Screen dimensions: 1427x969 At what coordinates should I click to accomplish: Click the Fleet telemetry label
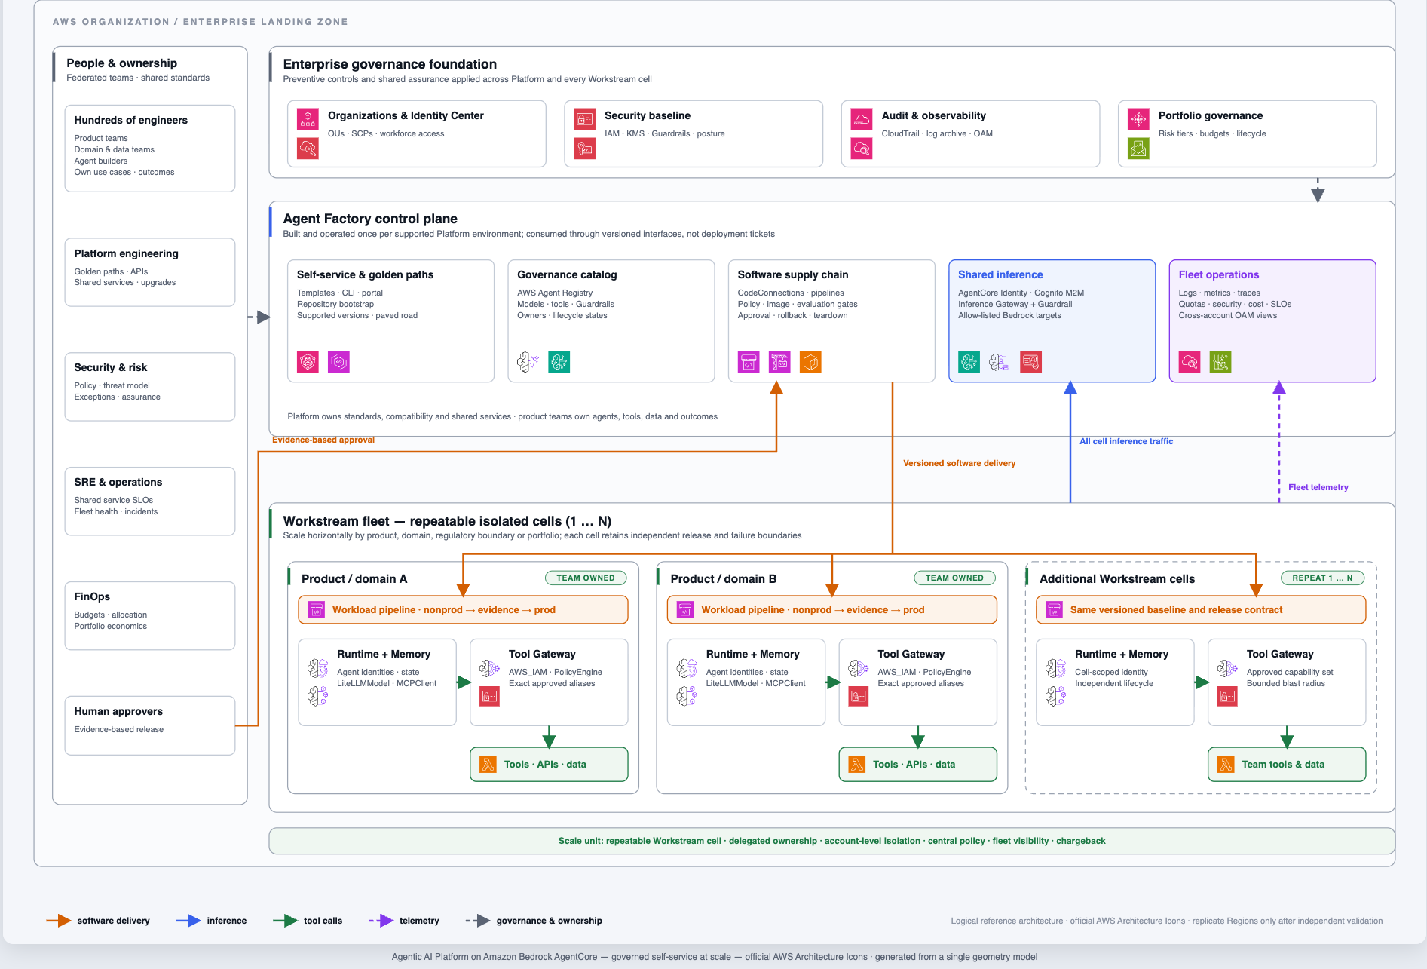(x=1318, y=487)
